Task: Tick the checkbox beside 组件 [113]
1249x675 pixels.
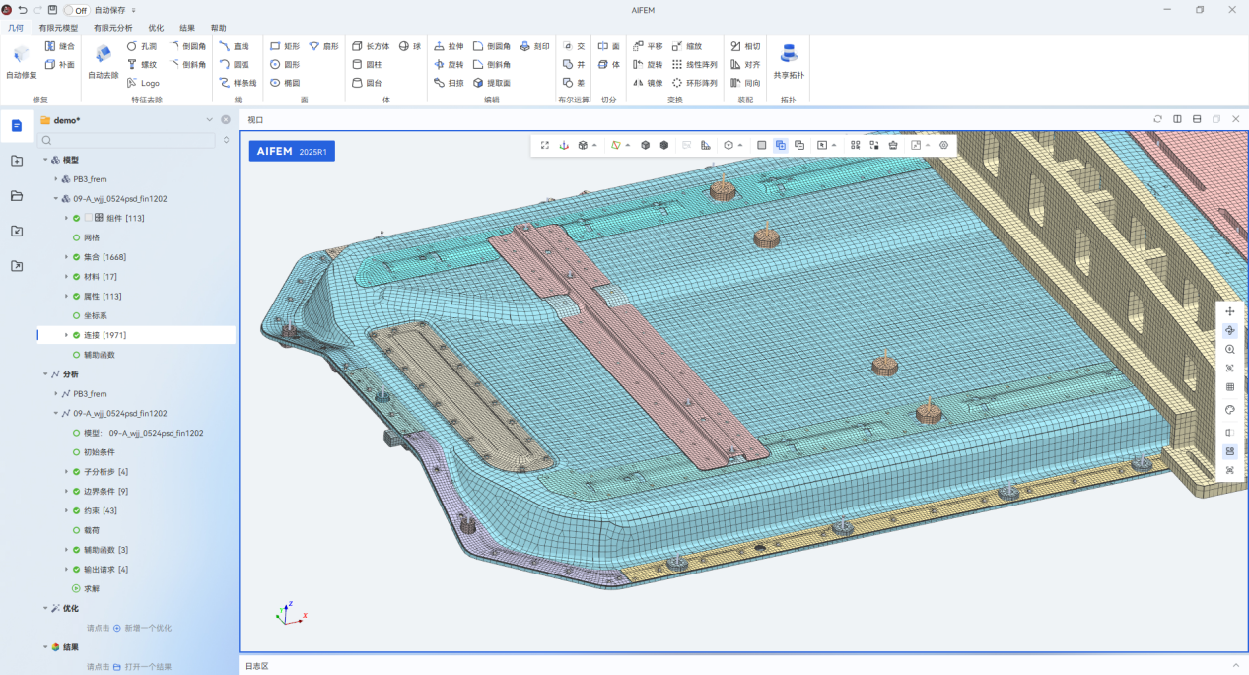Action: click(88, 218)
